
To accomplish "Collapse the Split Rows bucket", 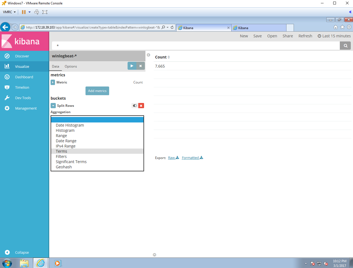I will (x=53, y=106).
